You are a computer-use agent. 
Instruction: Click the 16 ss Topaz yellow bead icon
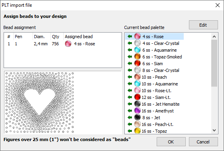click(x=138, y=131)
